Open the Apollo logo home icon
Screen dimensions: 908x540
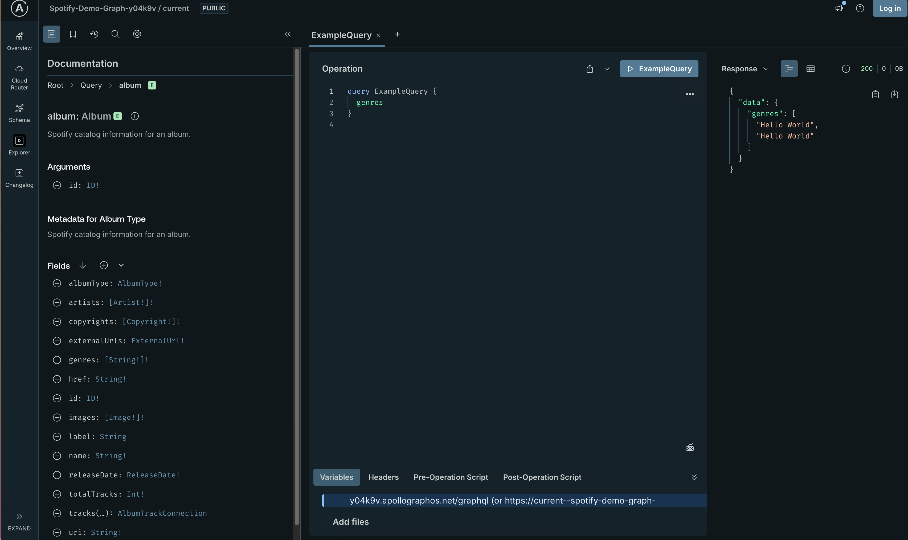[x=19, y=8]
